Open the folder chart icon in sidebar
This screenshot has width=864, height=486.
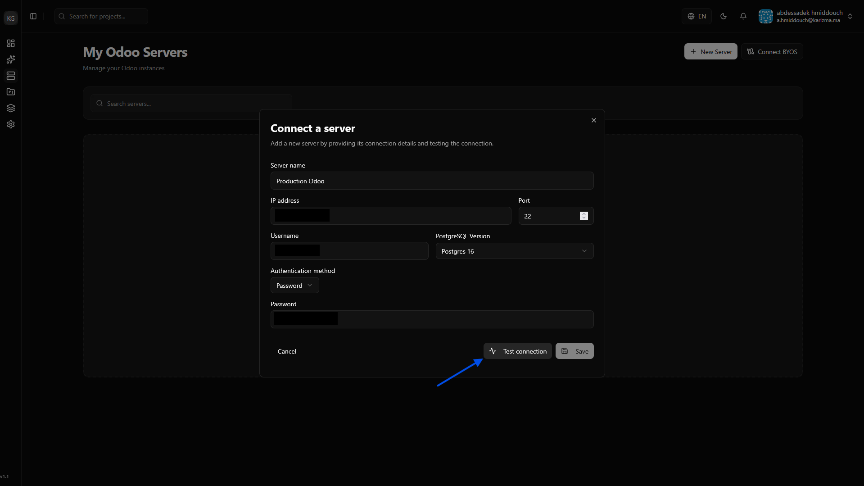pos(11,92)
